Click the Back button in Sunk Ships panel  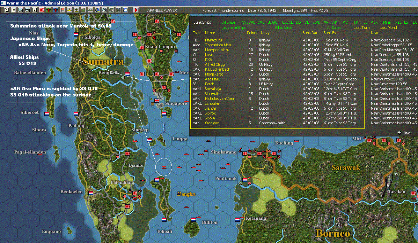[405, 133]
